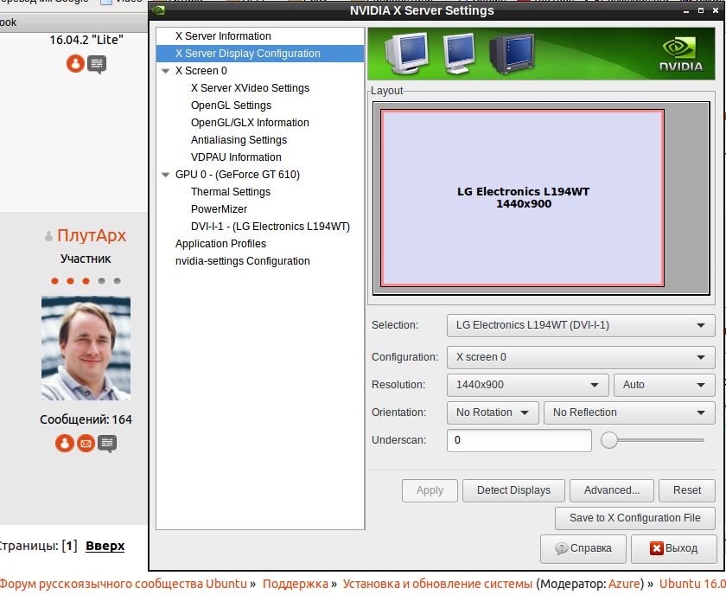The width and height of the screenshot is (726, 595).
Task: Click the Сообщений: 164 text
Action: click(86, 419)
